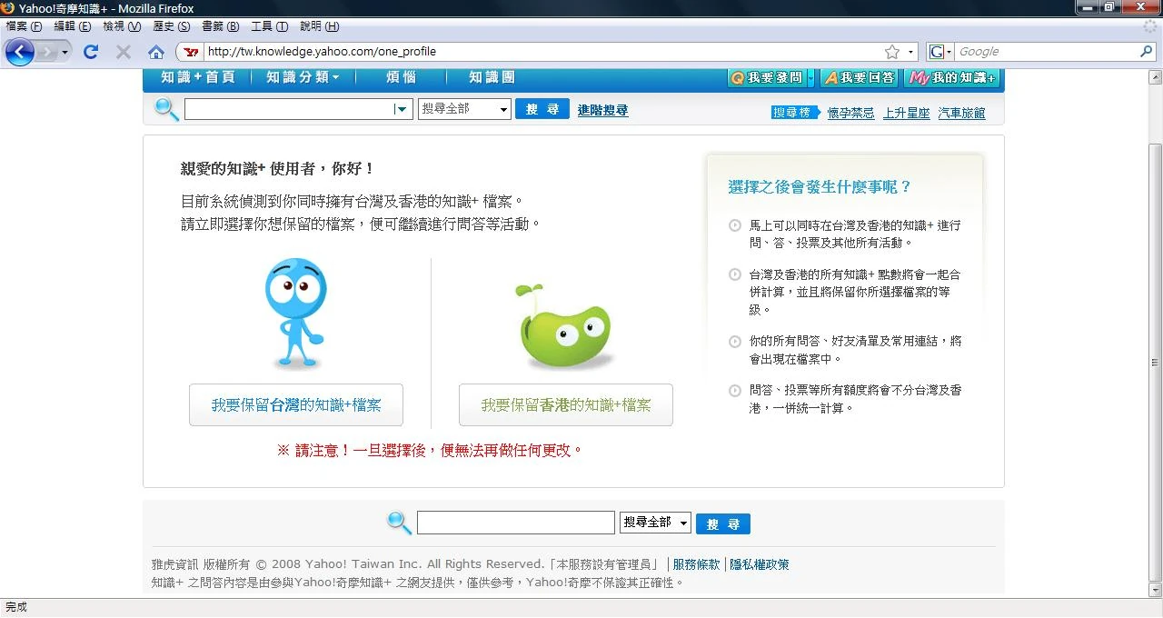
Task: Click the scrollbar up arrow
Action: pyautogui.click(x=1155, y=75)
